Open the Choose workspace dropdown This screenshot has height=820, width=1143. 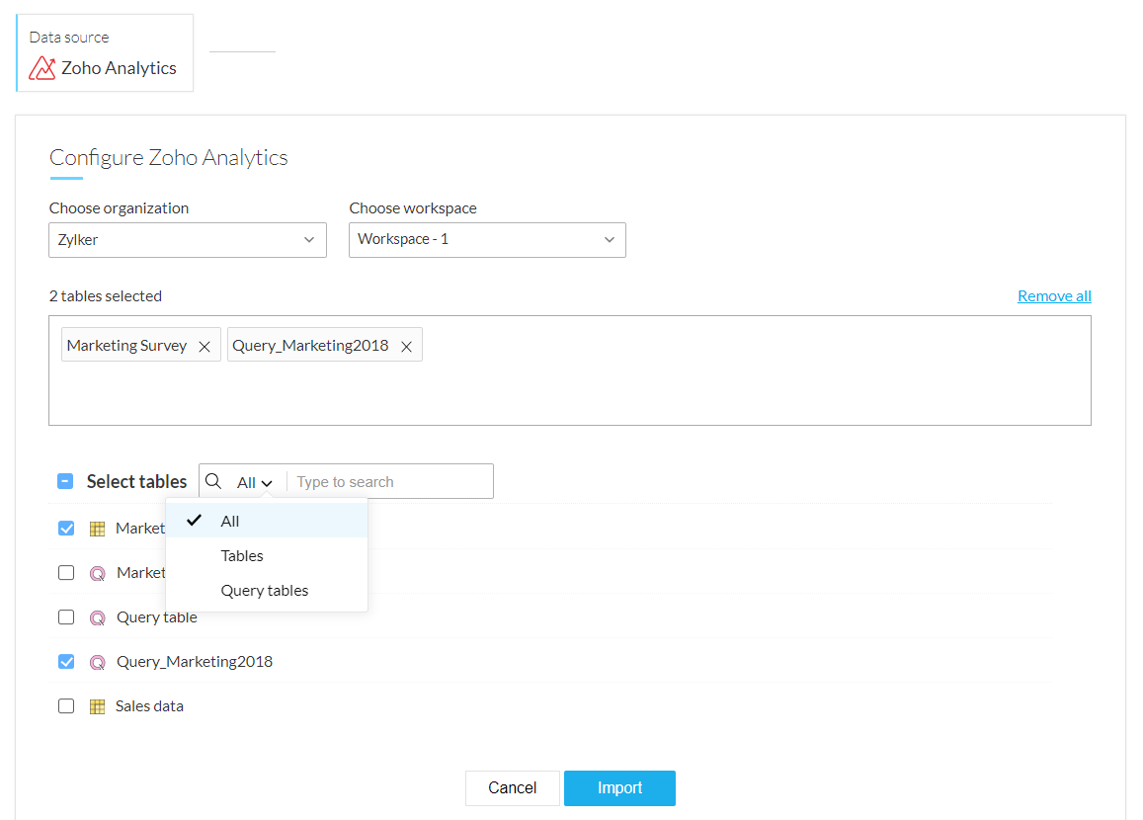point(487,240)
